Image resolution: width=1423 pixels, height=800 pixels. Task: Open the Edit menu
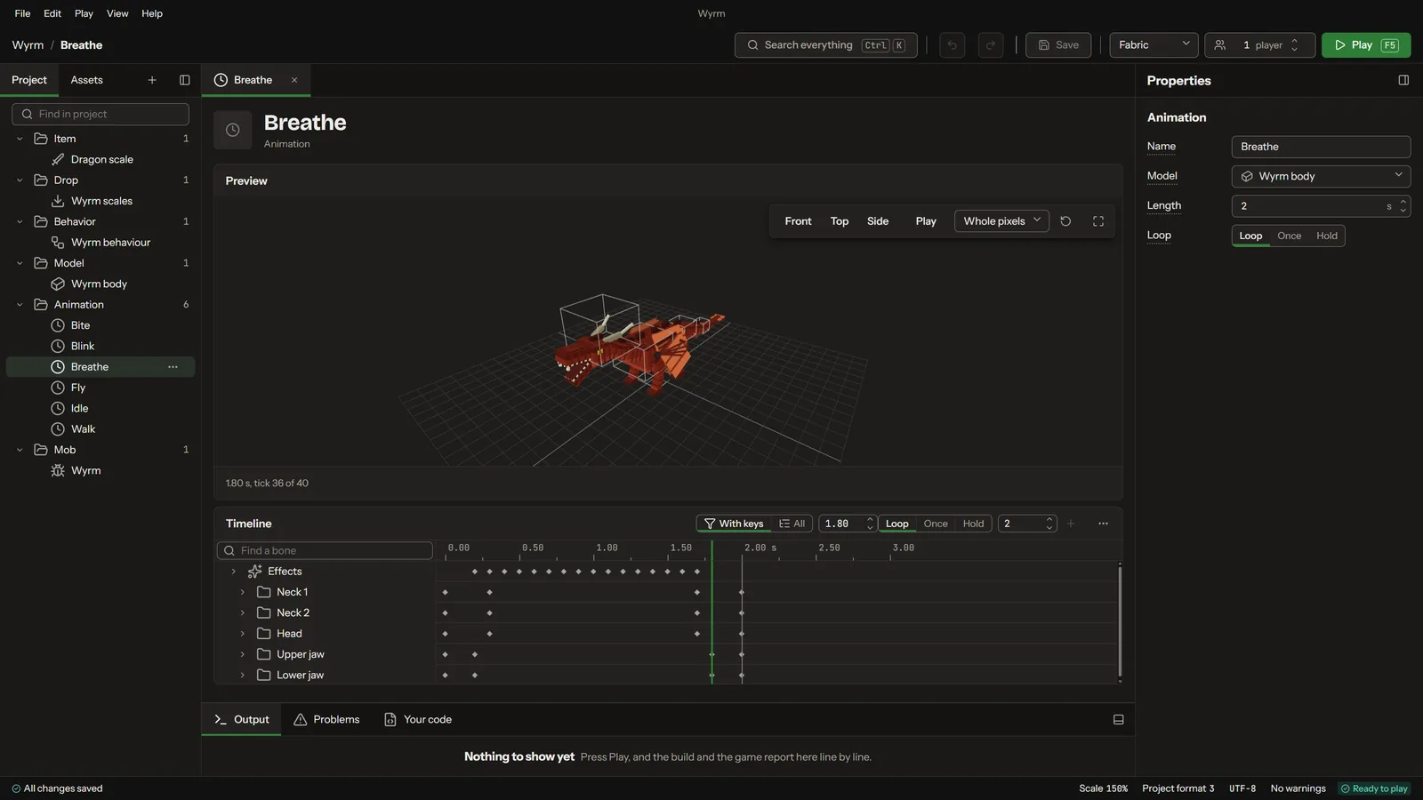tap(52, 13)
